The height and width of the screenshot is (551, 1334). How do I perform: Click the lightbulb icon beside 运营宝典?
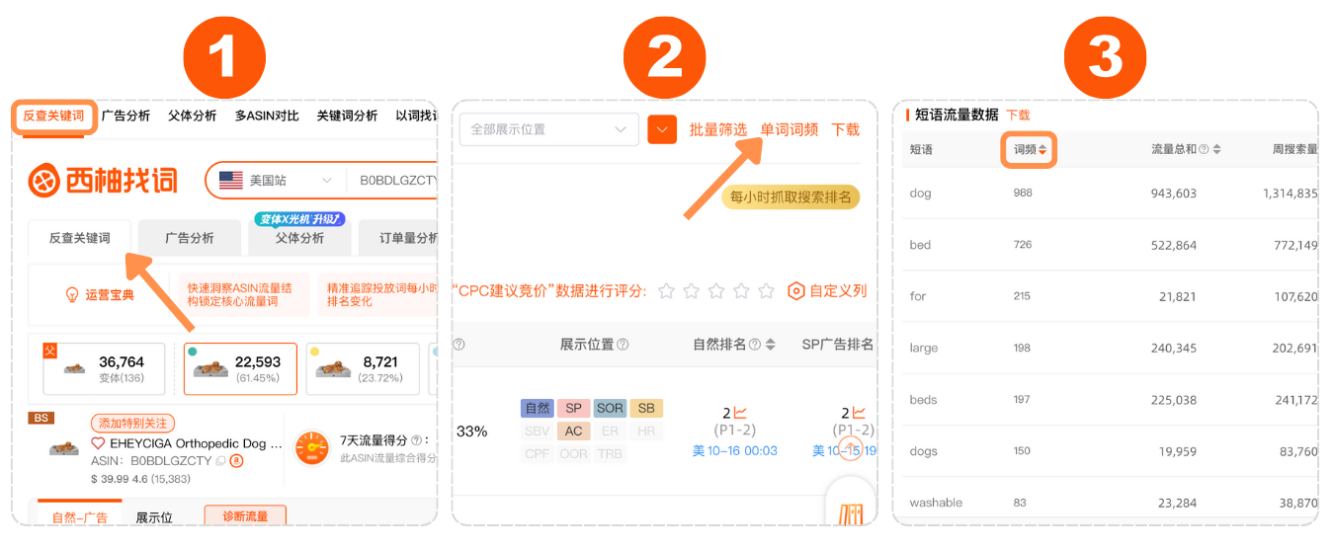(71, 294)
